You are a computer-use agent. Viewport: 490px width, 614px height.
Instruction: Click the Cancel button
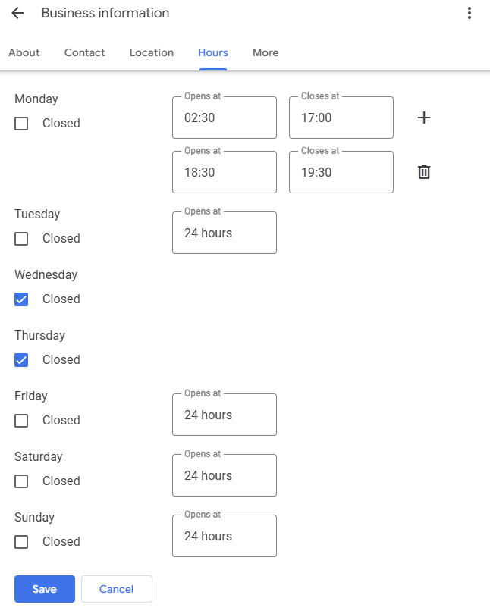point(117,589)
